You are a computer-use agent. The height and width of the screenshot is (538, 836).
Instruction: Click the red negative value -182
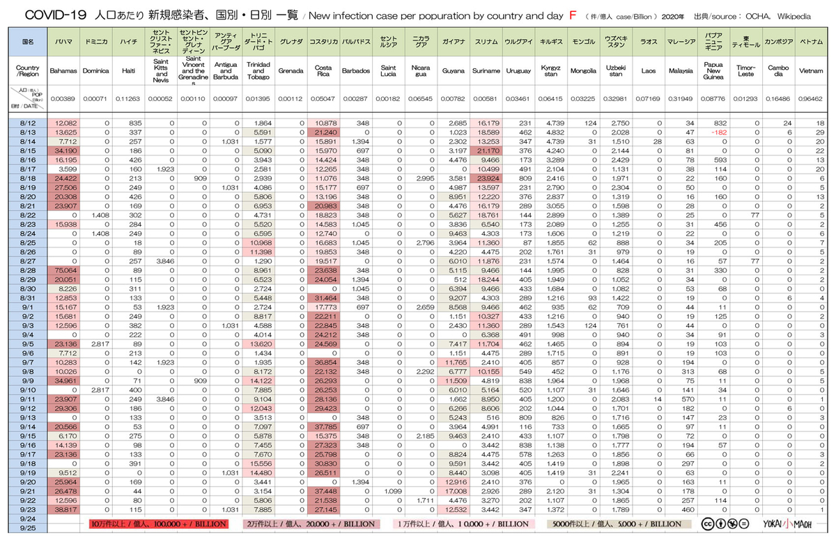coord(718,132)
